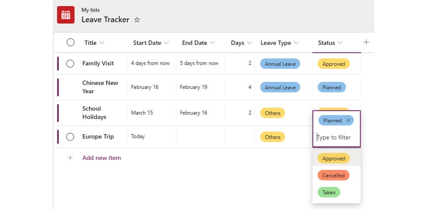This screenshot has width=427, height=210.
Task: Open the My lists breadcrumb link
Action: (x=91, y=10)
